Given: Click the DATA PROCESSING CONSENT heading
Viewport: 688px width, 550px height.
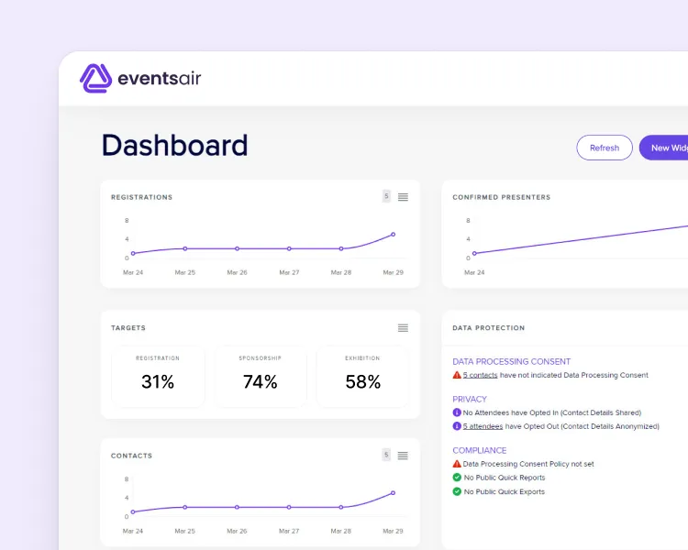Looking at the screenshot, I should (511, 361).
